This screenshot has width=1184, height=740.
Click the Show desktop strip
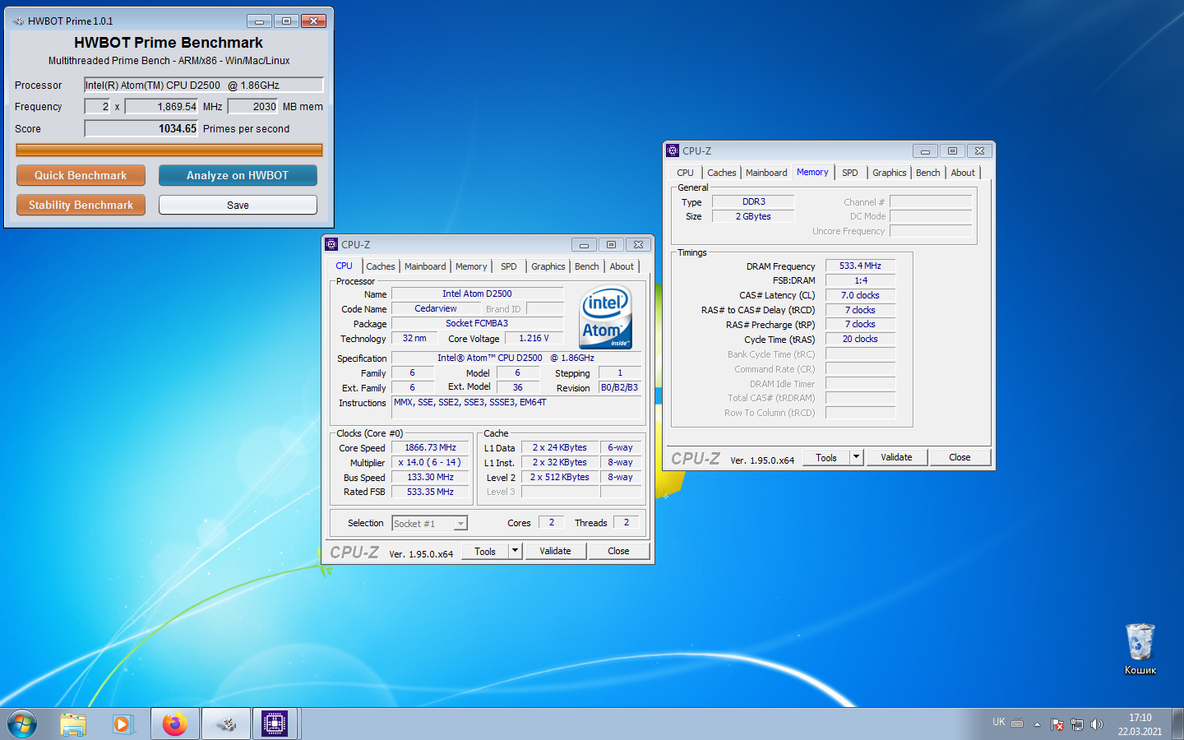point(1178,724)
